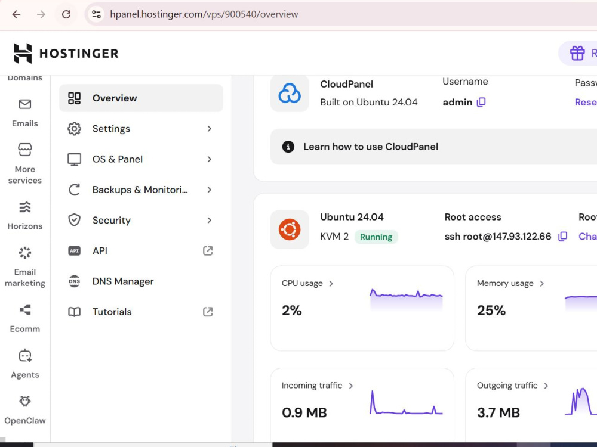Open Outgoing traffic details chevron
This screenshot has width=597, height=447.
coord(546,386)
